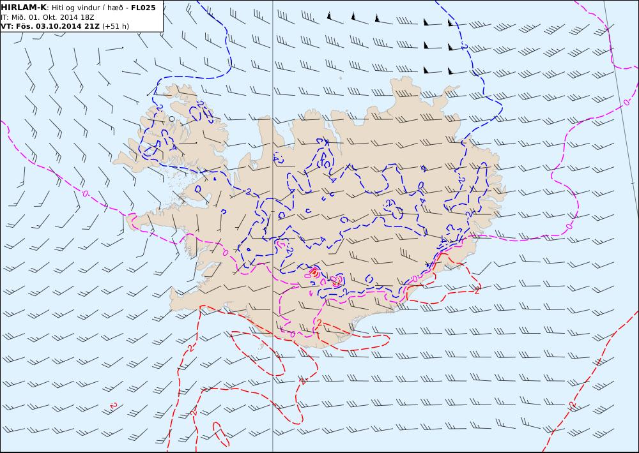Click the IT: Mið. 01. Okt. 2014 18Z line
639x453 pixels.
tap(48, 17)
